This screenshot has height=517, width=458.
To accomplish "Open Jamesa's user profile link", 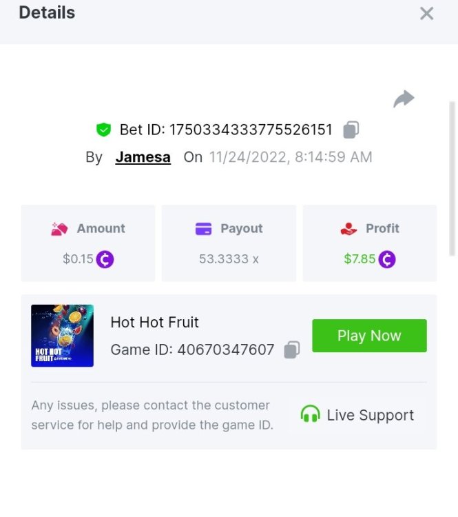I will click(143, 157).
